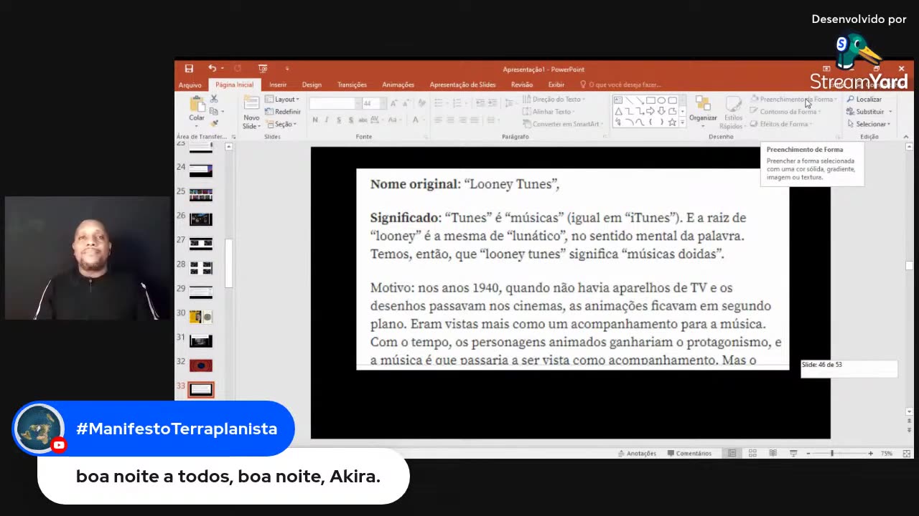
Task: Open Direção do Texto dropdown
Action: (x=554, y=99)
